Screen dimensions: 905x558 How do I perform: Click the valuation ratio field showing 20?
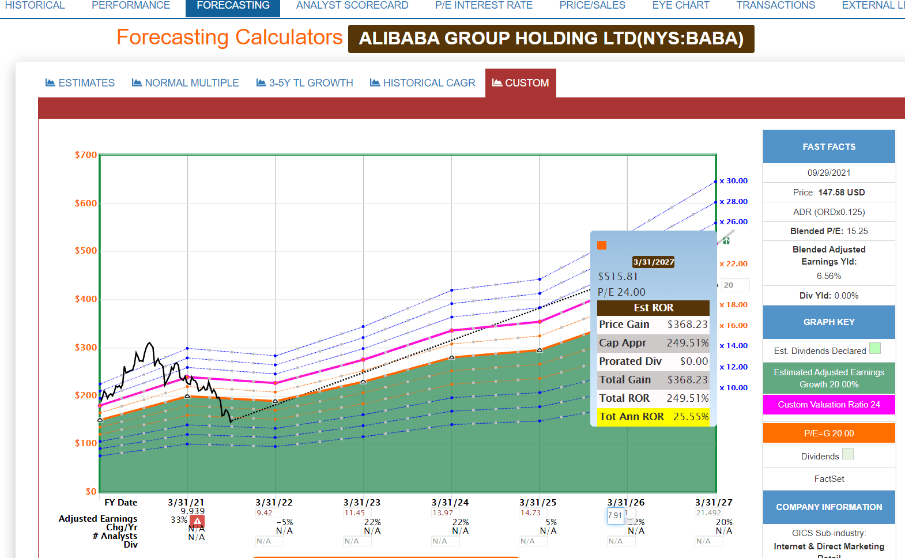(736, 285)
